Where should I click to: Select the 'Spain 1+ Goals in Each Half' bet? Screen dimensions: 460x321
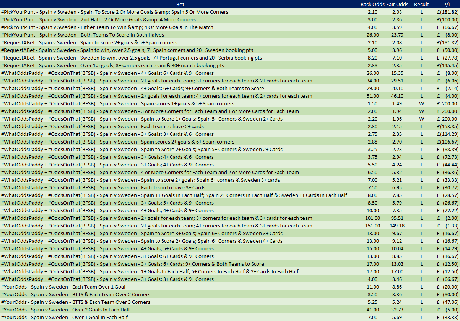tap(174, 195)
